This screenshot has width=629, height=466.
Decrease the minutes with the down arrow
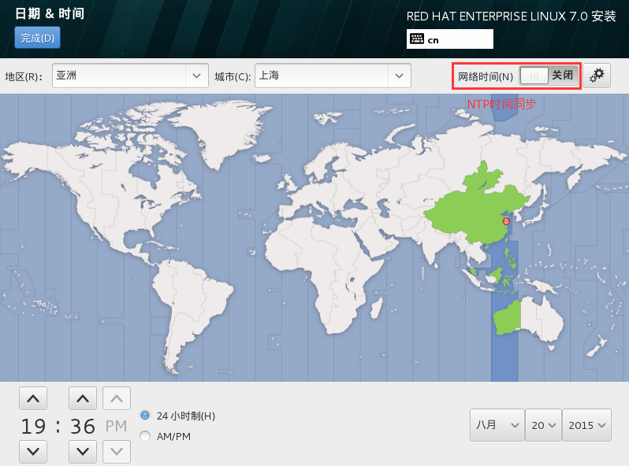(x=83, y=452)
